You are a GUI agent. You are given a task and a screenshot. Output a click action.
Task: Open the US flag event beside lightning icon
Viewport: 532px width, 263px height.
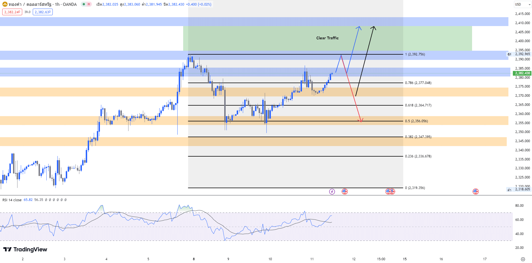point(345,191)
